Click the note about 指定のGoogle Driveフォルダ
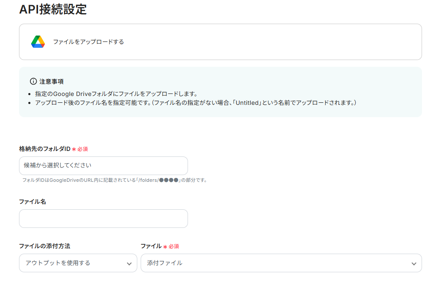The image size is (433, 282). [116, 94]
